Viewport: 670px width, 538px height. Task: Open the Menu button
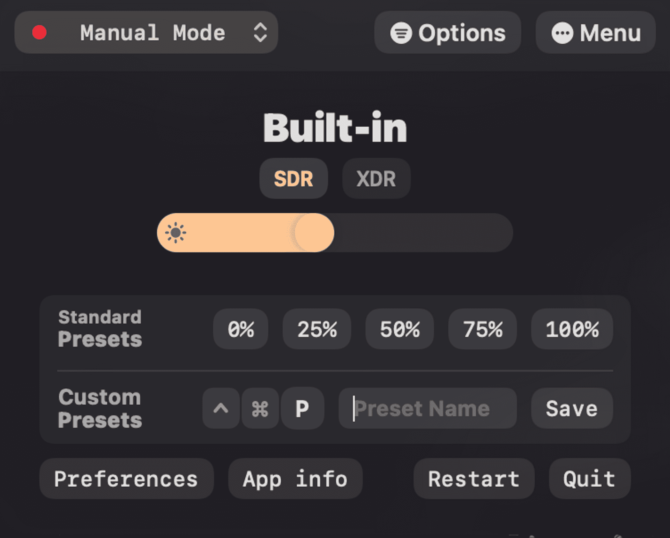pos(596,32)
